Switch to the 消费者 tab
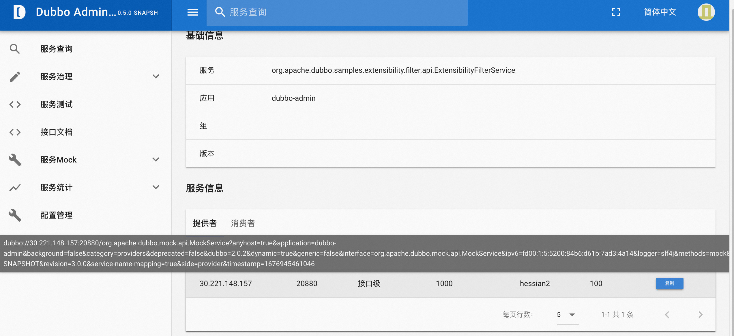This screenshot has width=734, height=336. 243,223
